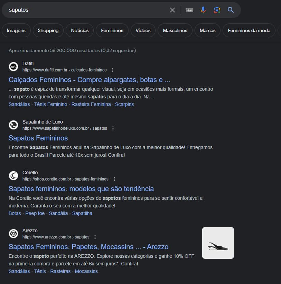Switch to the Vídeos filter
The height and width of the screenshot is (284, 281).
(143, 30)
